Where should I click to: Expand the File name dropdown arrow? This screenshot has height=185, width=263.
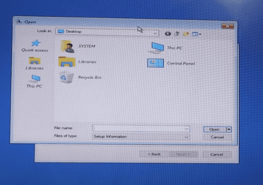pyautogui.click(x=187, y=129)
